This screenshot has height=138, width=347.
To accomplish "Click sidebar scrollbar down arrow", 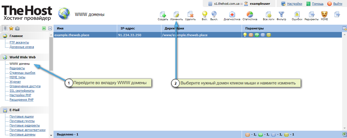I will 51,136.
